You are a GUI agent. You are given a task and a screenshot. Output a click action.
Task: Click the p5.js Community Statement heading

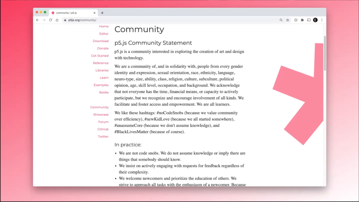[x=153, y=43]
